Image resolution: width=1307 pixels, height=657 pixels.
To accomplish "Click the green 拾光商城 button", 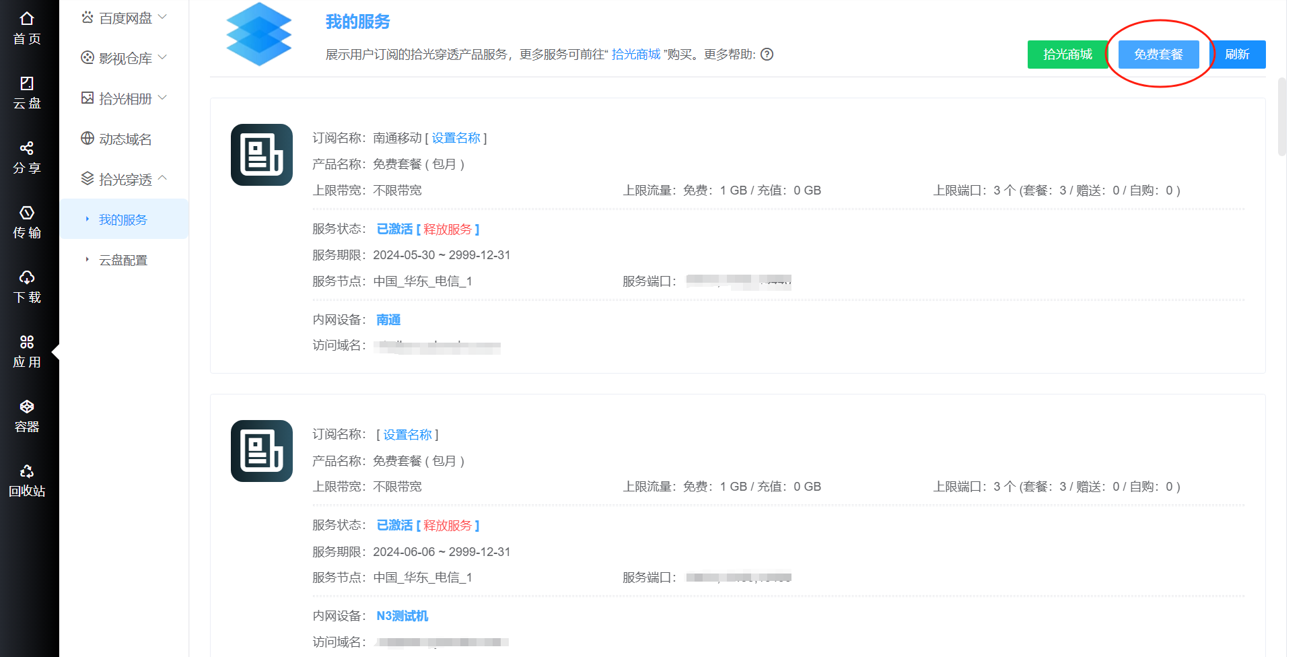I will 1067,55.
